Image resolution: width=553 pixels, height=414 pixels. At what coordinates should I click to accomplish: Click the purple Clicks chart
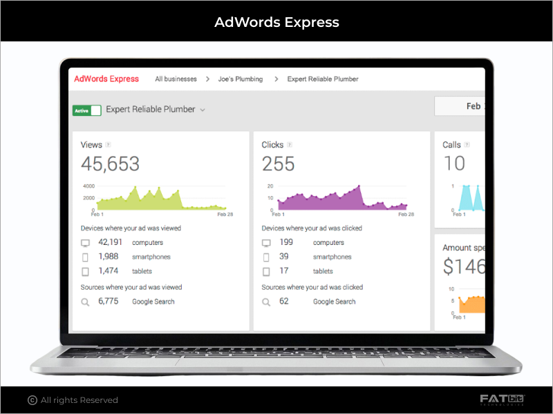pyautogui.click(x=342, y=197)
